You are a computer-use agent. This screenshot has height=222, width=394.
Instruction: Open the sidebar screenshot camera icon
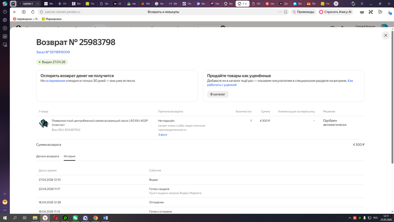point(5,45)
